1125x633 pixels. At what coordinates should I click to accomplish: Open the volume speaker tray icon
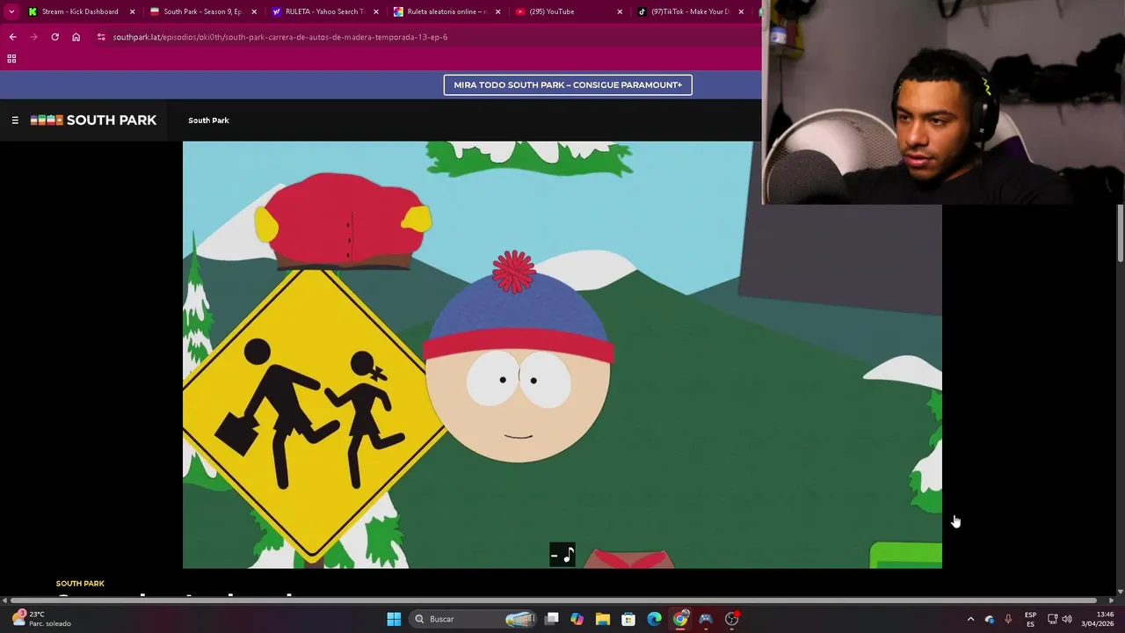tap(1067, 619)
